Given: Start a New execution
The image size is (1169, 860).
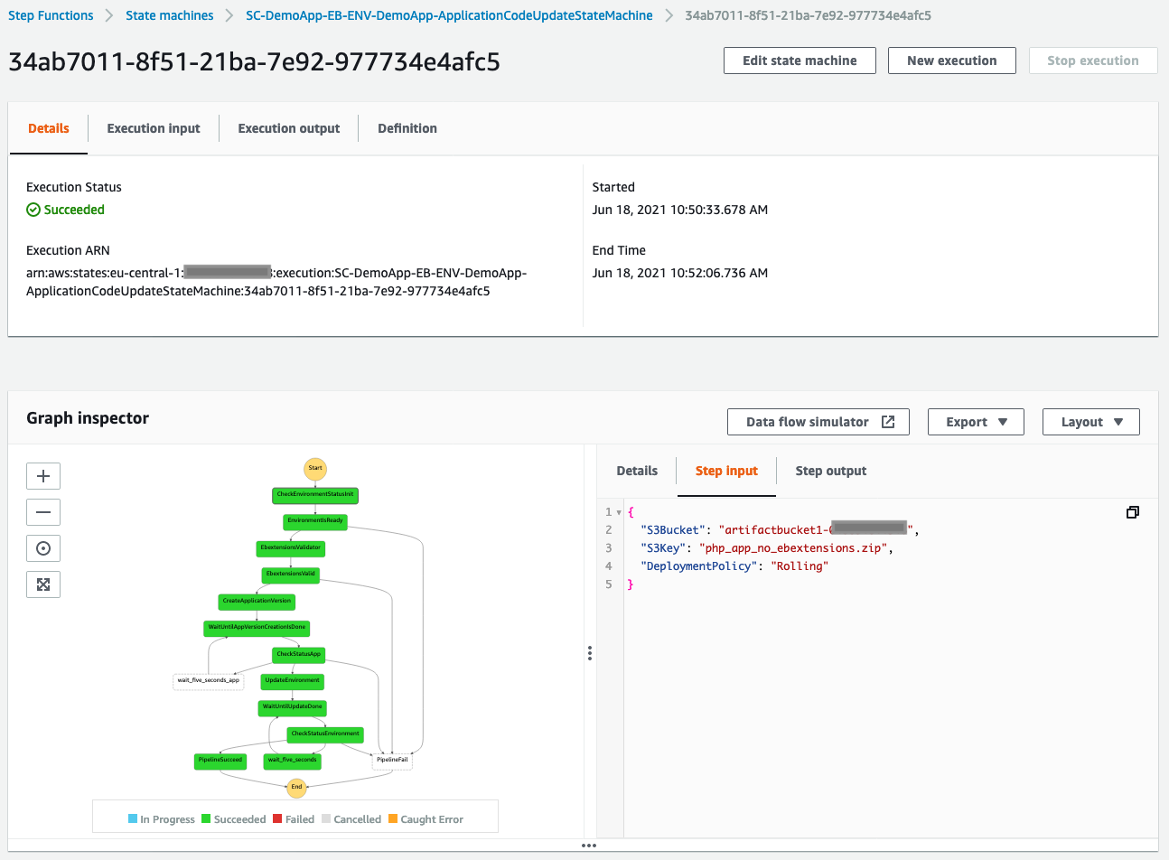Looking at the screenshot, I should click(952, 61).
